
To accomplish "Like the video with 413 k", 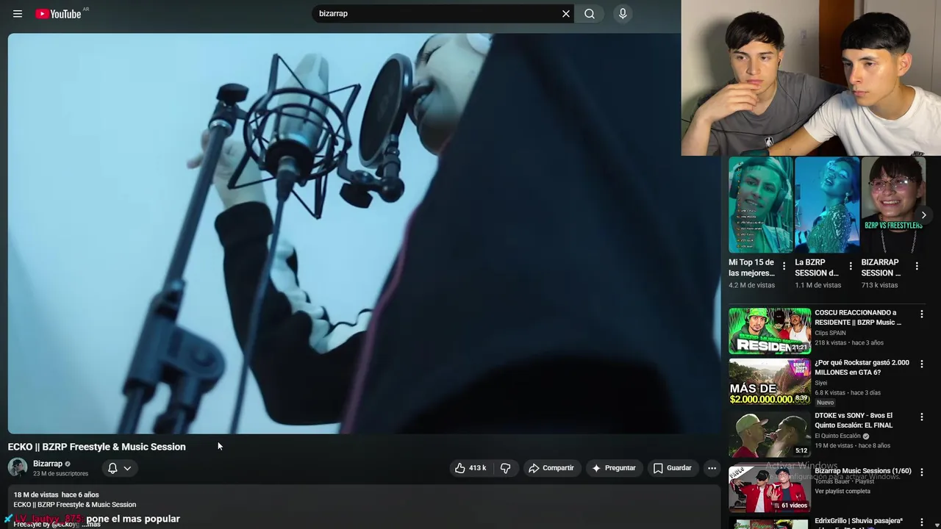I will point(470,468).
